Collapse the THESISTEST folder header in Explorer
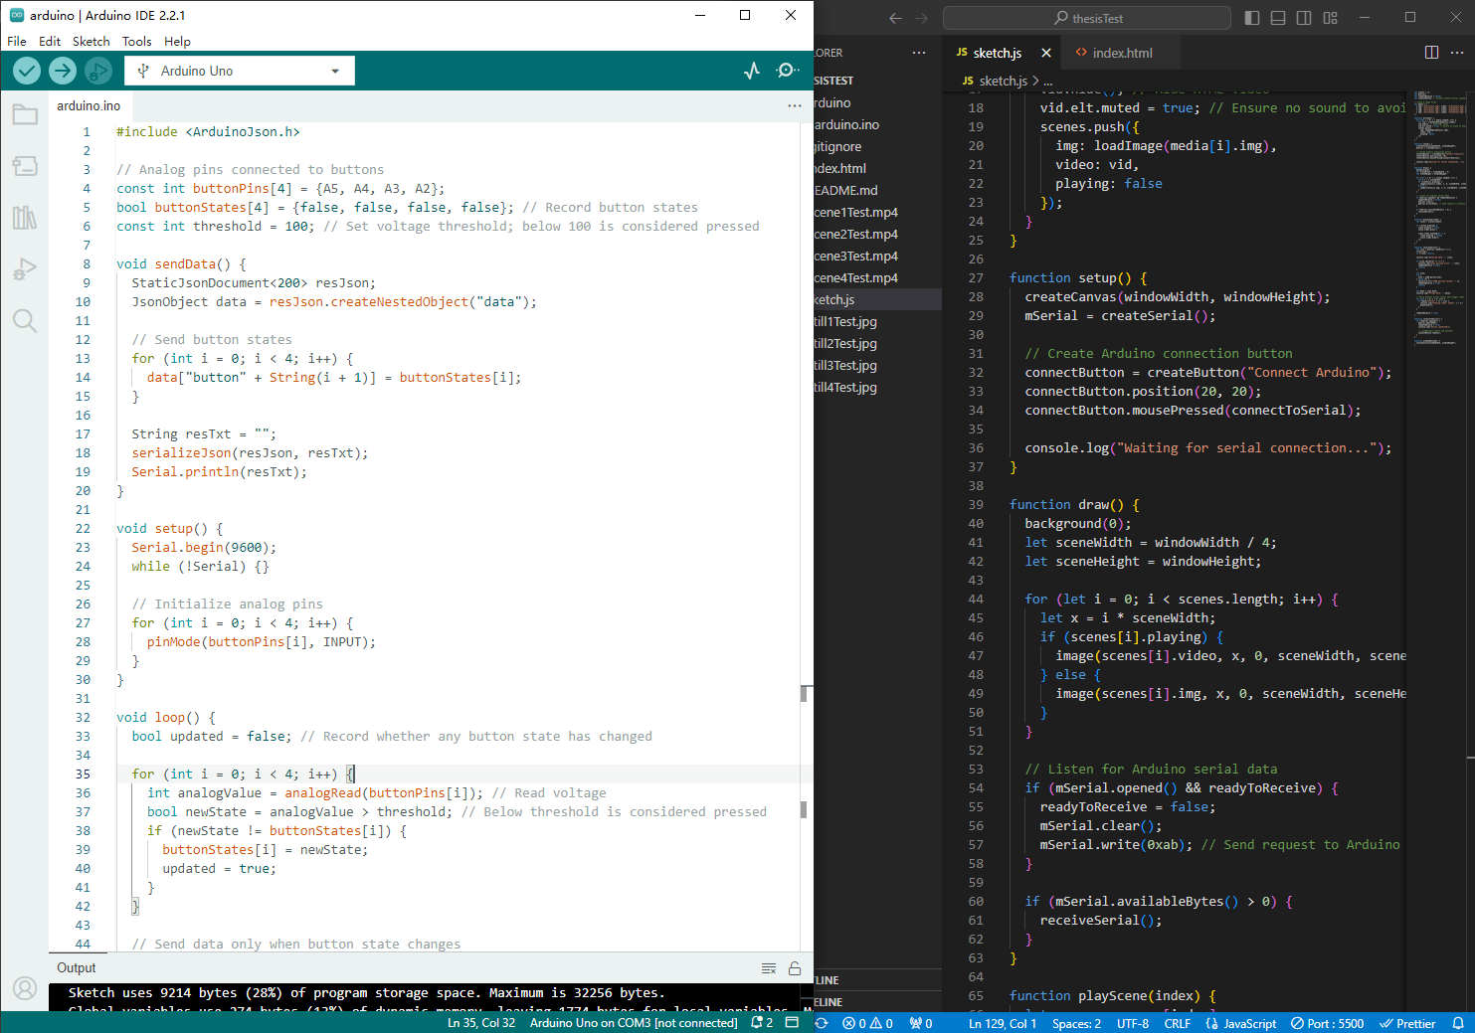Screen dimensions: 1475x1033 [877, 81]
